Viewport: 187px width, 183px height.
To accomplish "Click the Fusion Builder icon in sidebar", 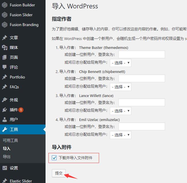I will click(x=5, y=5).
